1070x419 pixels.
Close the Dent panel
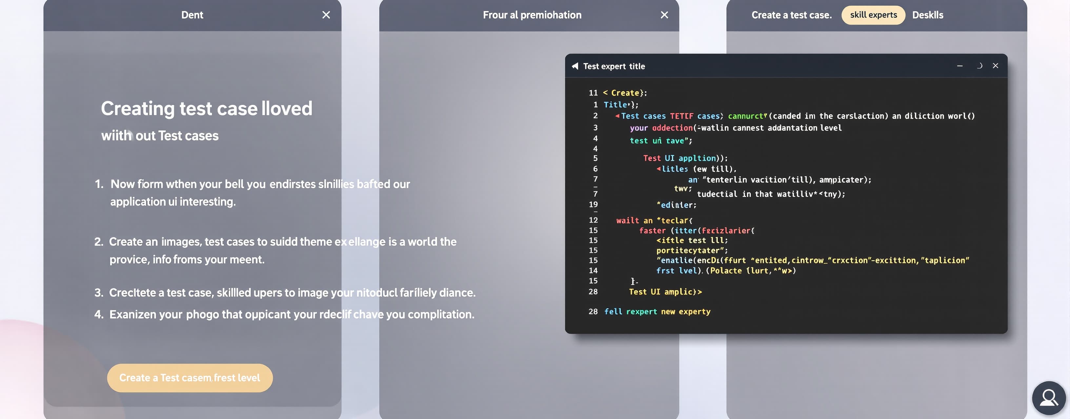click(326, 15)
